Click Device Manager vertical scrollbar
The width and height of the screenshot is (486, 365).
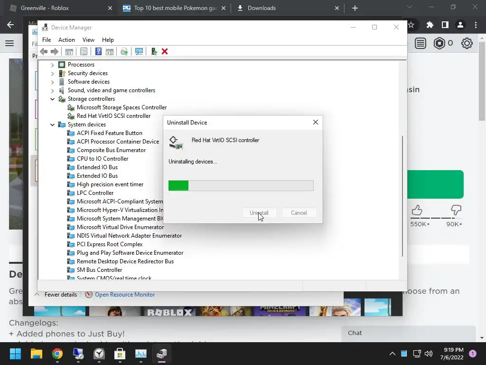pyautogui.click(x=402, y=196)
